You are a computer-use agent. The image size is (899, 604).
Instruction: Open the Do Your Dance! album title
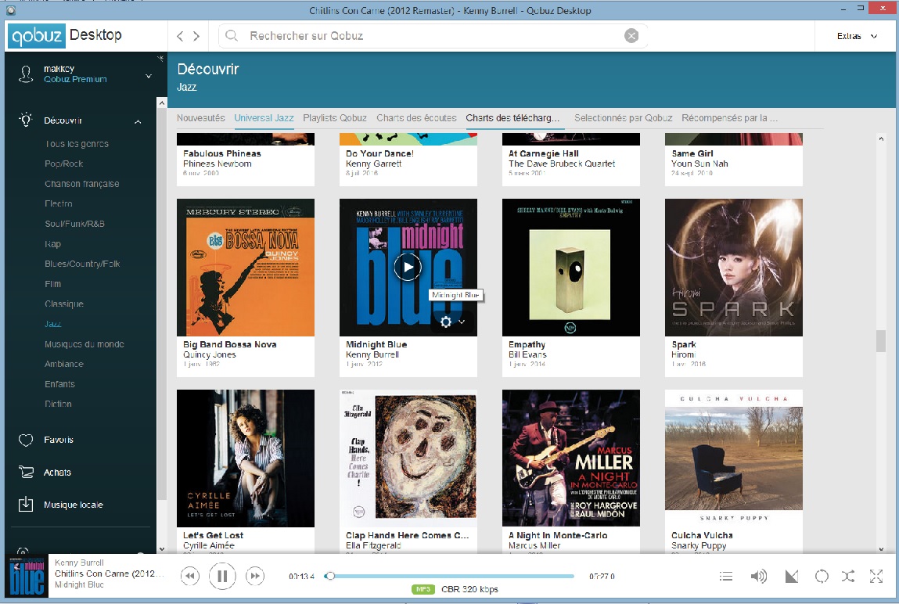(379, 153)
